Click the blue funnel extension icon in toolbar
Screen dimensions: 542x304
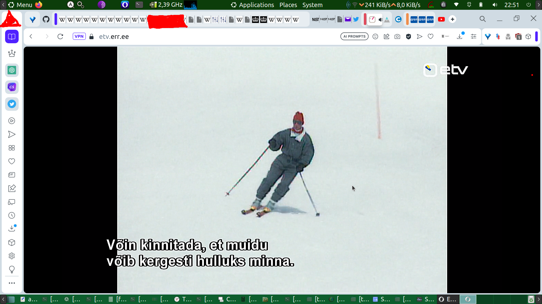[488, 36]
